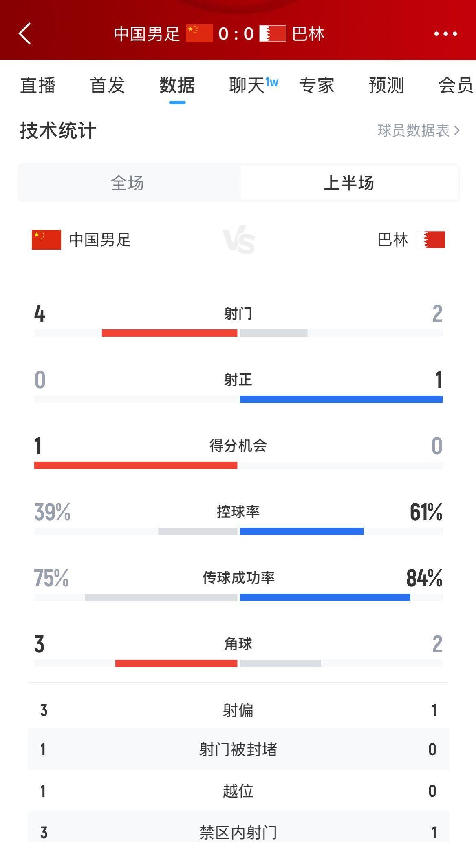Switch to the 首发 lineup tab
This screenshot has height=842, width=476.
(x=107, y=86)
